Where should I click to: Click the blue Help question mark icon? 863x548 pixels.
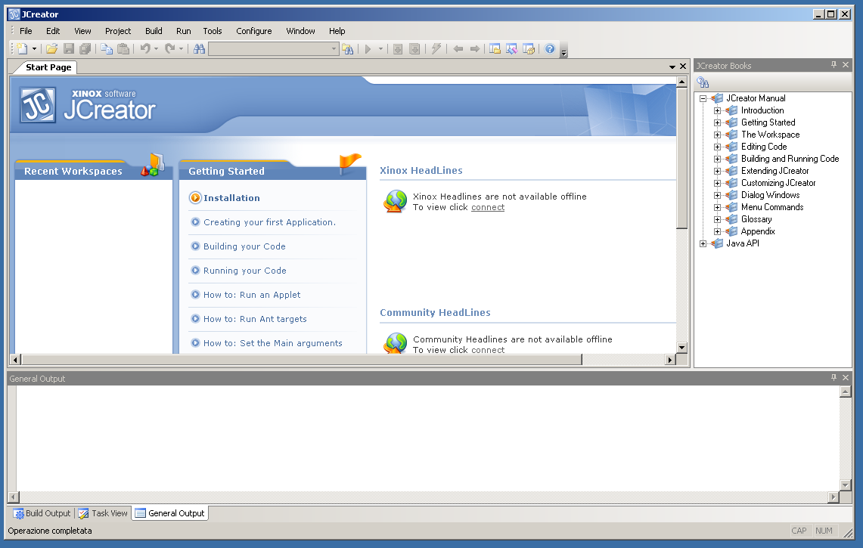pyautogui.click(x=550, y=49)
